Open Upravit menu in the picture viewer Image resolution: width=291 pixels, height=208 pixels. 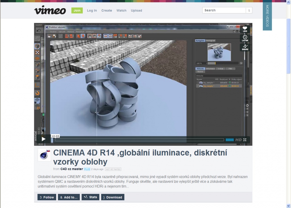[62, 32]
